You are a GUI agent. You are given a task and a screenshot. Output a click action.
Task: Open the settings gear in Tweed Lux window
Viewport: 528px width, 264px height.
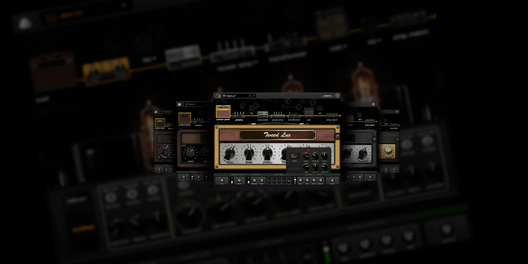coord(337,95)
